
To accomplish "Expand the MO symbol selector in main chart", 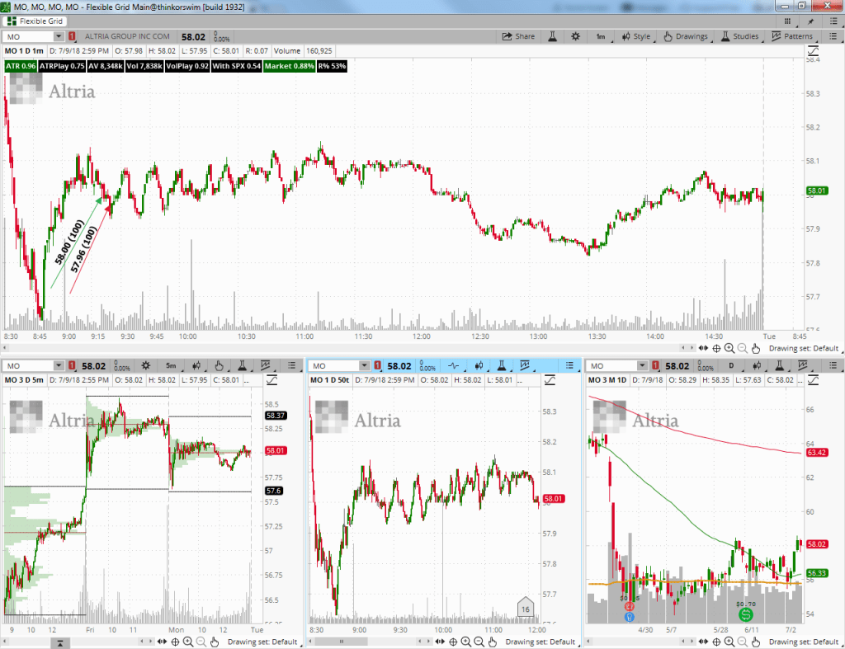I will click(59, 36).
